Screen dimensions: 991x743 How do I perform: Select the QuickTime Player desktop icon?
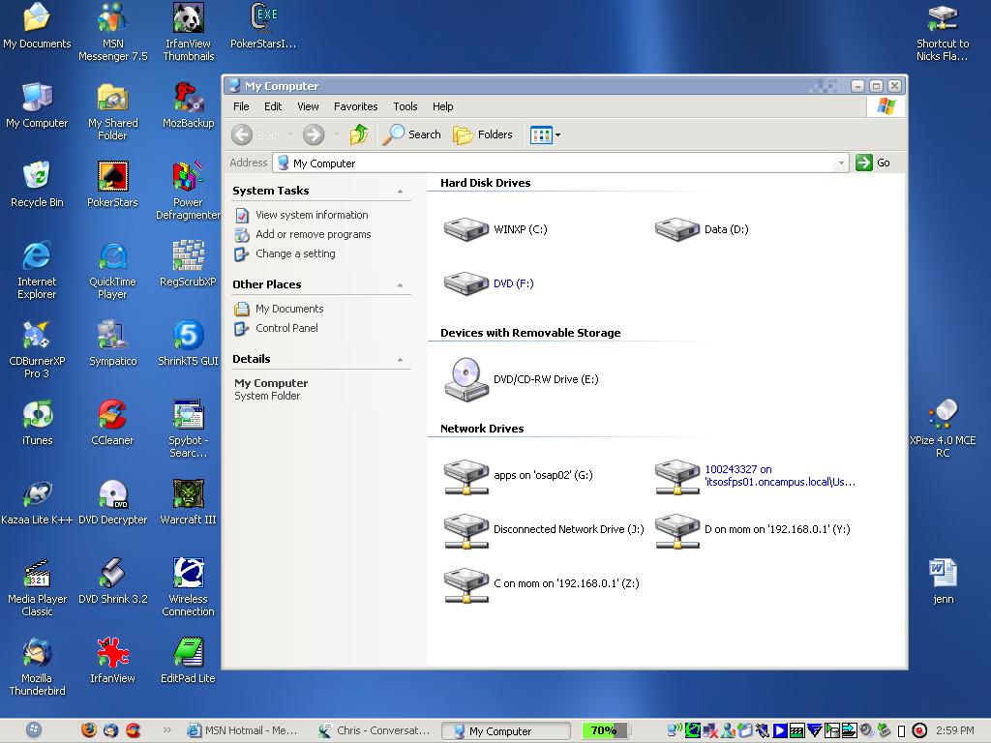pyautogui.click(x=112, y=270)
